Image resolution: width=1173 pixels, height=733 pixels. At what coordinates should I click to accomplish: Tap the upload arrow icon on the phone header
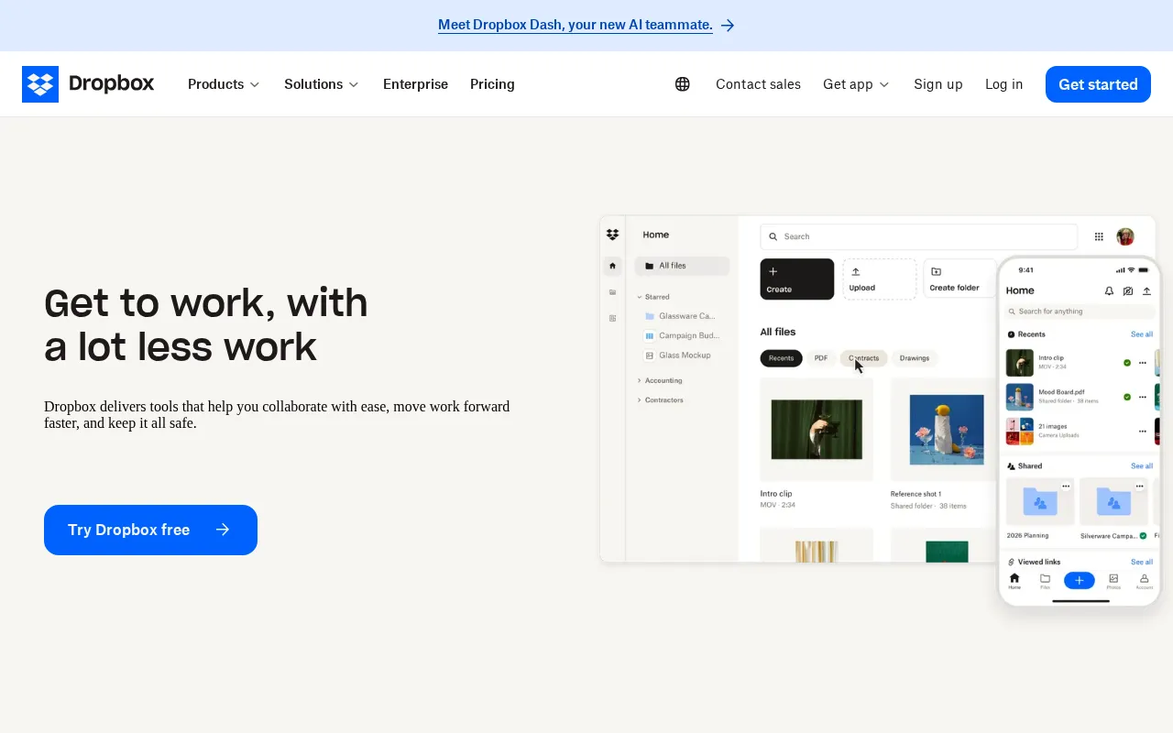tap(1146, 290)
